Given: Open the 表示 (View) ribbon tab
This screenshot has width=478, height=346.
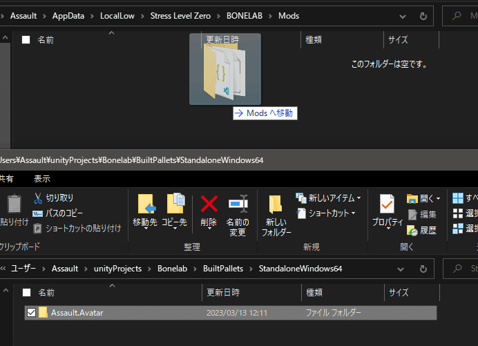Looking at the screenshot, I should pyautogui.click(x=42, y=179).
